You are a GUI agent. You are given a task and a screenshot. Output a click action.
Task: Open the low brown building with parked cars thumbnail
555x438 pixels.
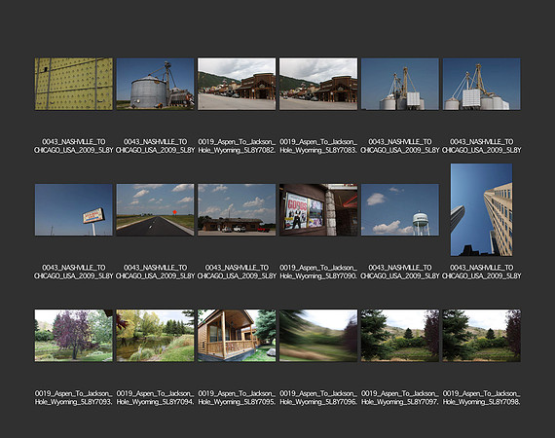click(237, 210)
